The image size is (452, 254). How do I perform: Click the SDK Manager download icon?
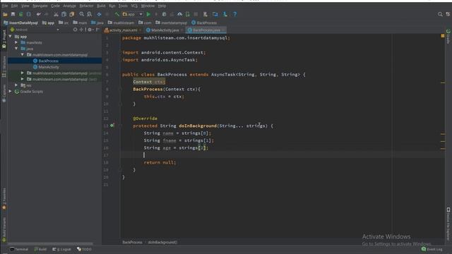[225, 14]
